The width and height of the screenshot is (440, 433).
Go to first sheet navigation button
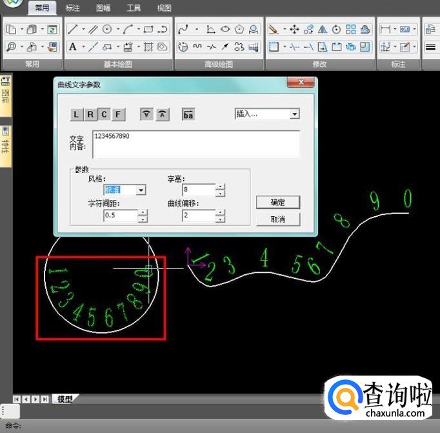(x=17, y=399)
